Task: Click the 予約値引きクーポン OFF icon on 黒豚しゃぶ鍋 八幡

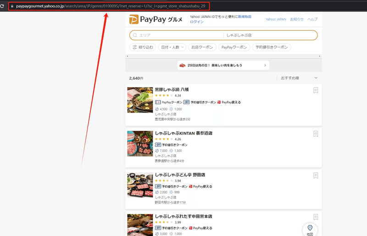Action: pyautogui.click(x=186, y=102)
